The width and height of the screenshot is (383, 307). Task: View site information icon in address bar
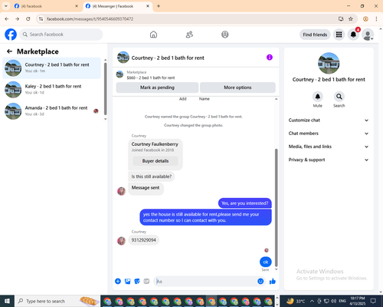(x=41, y=19)
